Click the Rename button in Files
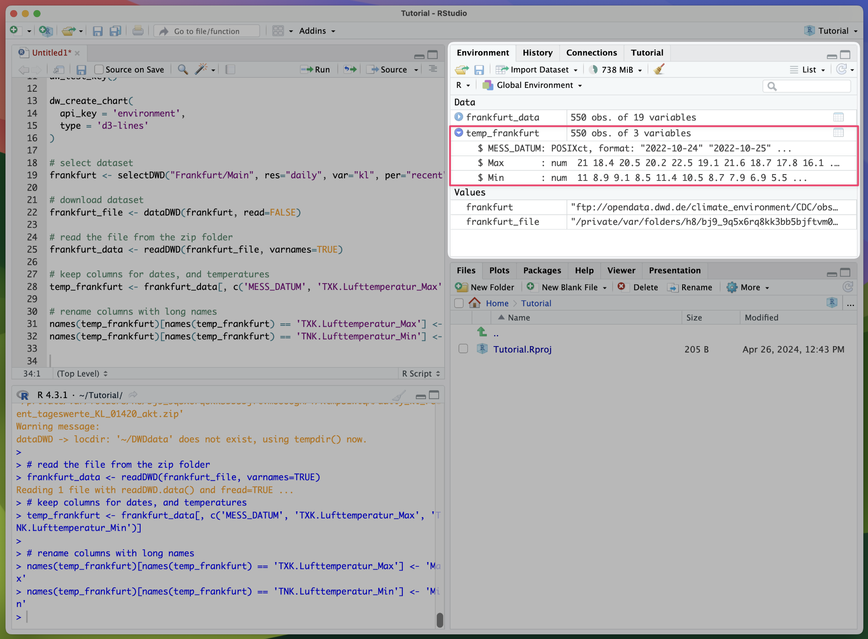The width and height of the screenshot is (868, 639). [689, 287]
